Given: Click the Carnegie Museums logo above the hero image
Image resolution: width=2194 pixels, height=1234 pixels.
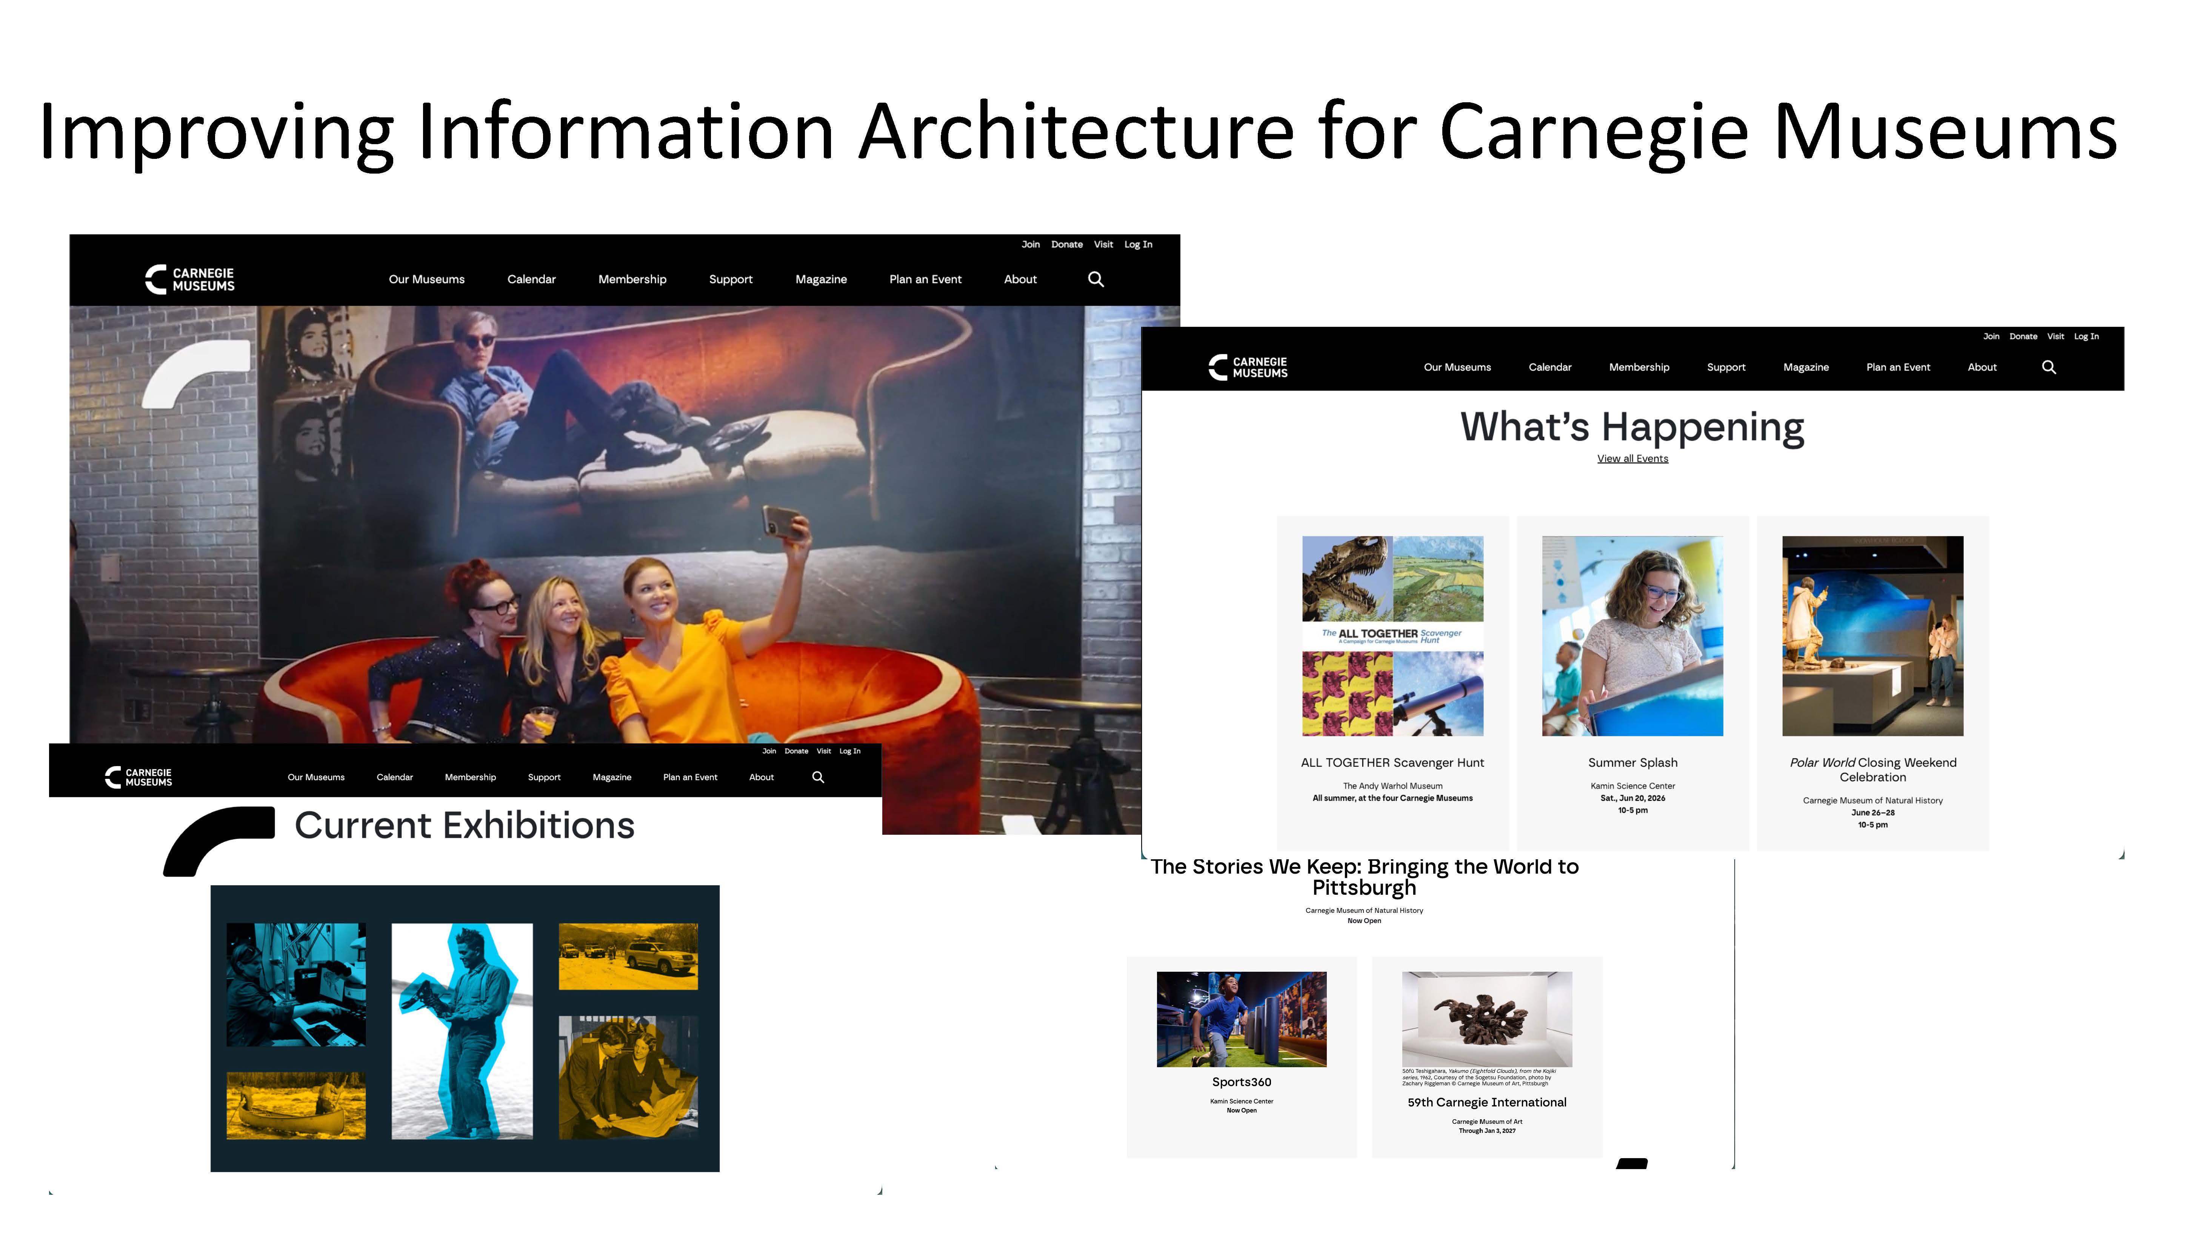Looking at the screenshot, I should click(x=189, y=279).
